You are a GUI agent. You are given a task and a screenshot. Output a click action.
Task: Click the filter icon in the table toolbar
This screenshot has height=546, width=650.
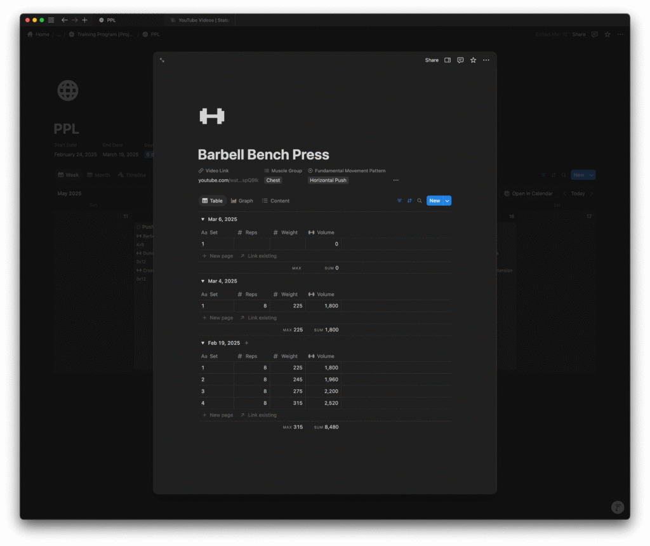click(399, 201)
